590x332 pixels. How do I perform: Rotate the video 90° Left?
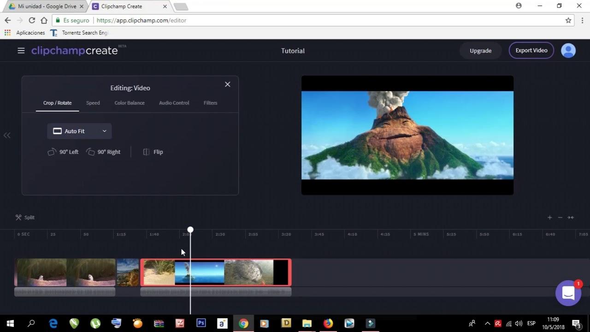pyautogui.click(x=63, y=152)
